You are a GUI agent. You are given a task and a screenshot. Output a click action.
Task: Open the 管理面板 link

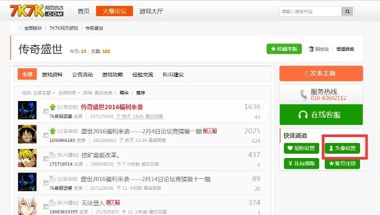(346, 49)
